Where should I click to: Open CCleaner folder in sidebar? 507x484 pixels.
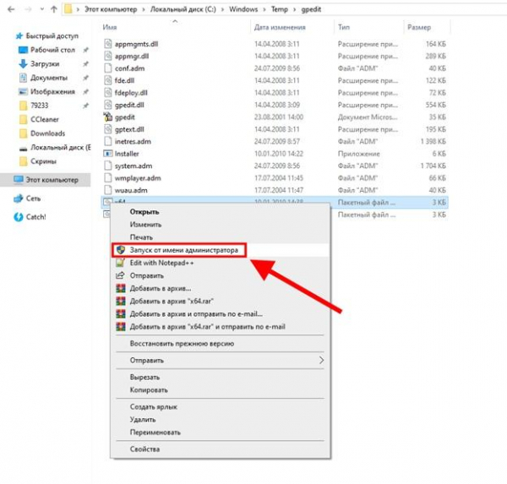coord(45,119)
